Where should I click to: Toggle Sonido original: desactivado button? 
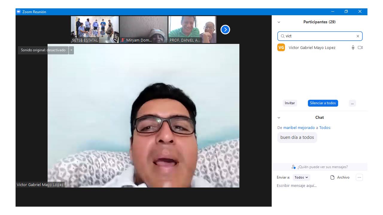tap(43, 50)
